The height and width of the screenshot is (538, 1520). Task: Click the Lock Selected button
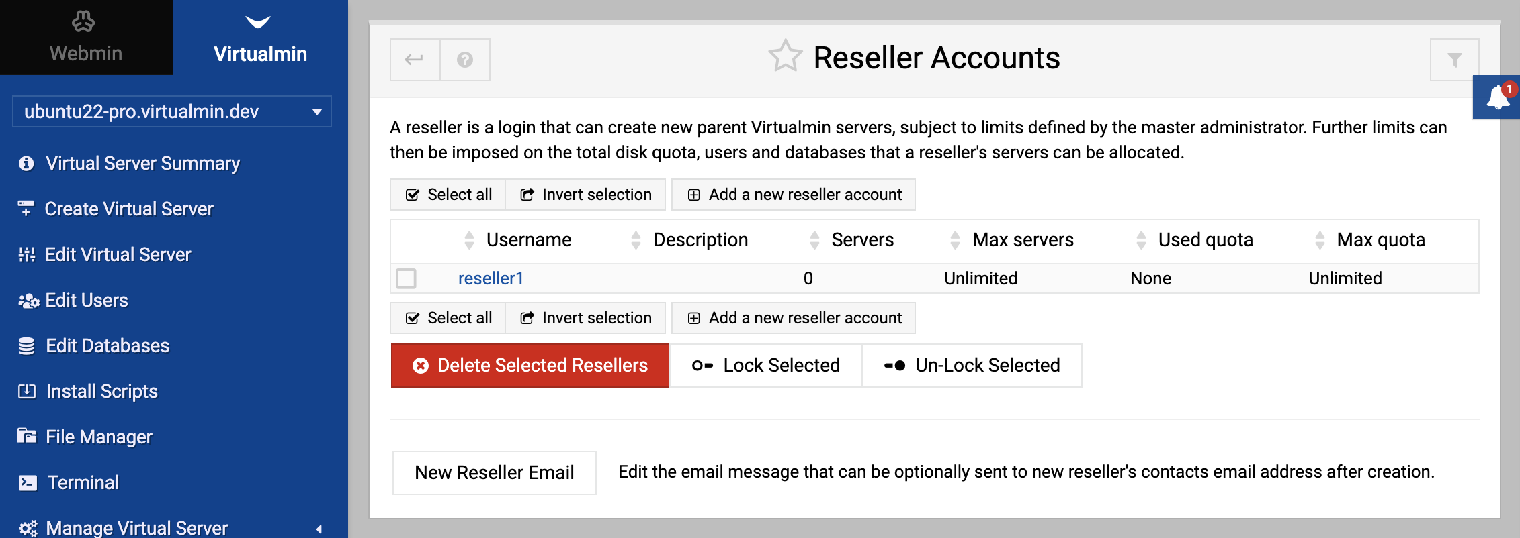click(766, 366)
